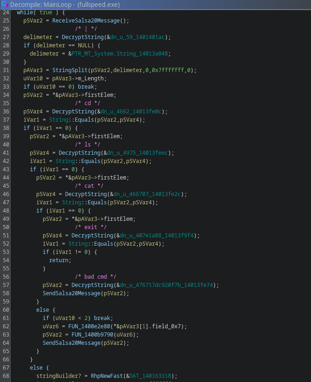The image size is (311, 382).
Task: Select the 'while' keyword on line 24
Action: [25, 12]
